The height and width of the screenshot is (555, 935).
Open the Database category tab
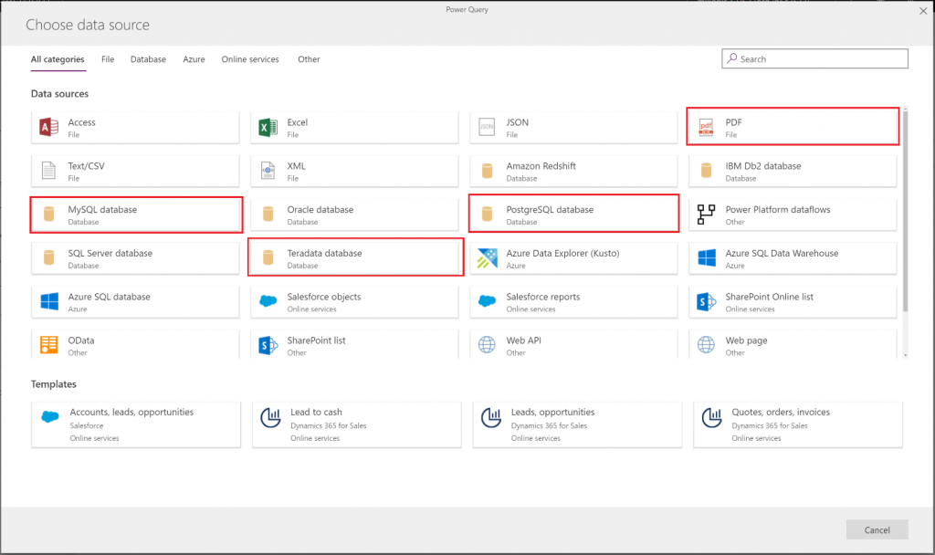(149, 59)
